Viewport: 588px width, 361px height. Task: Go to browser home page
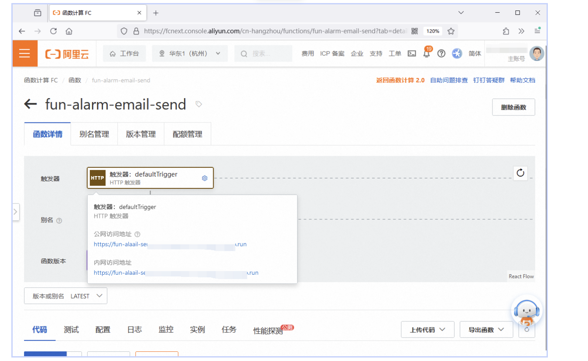[x=69, y=31]
